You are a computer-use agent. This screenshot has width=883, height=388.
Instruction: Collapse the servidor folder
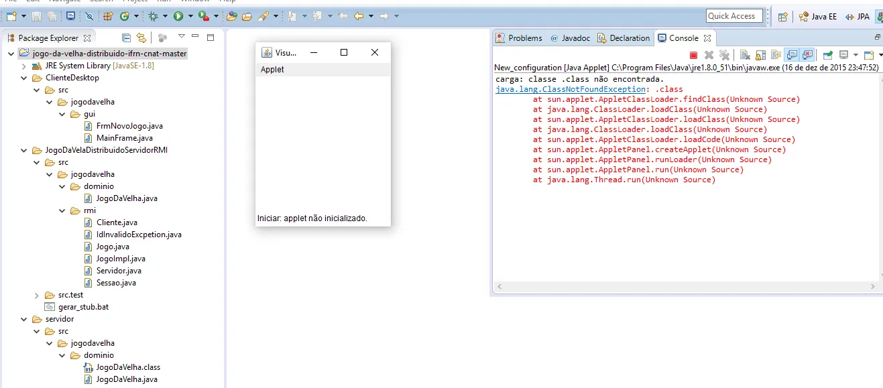click(24, 319)
